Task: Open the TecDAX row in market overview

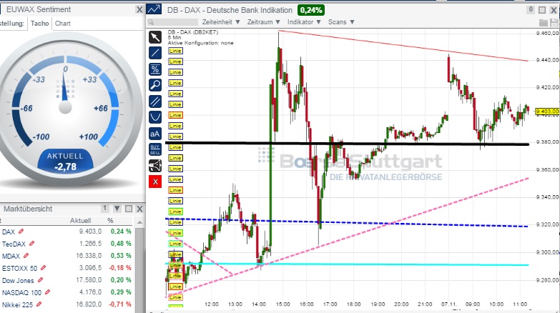Action: [67, 244]
